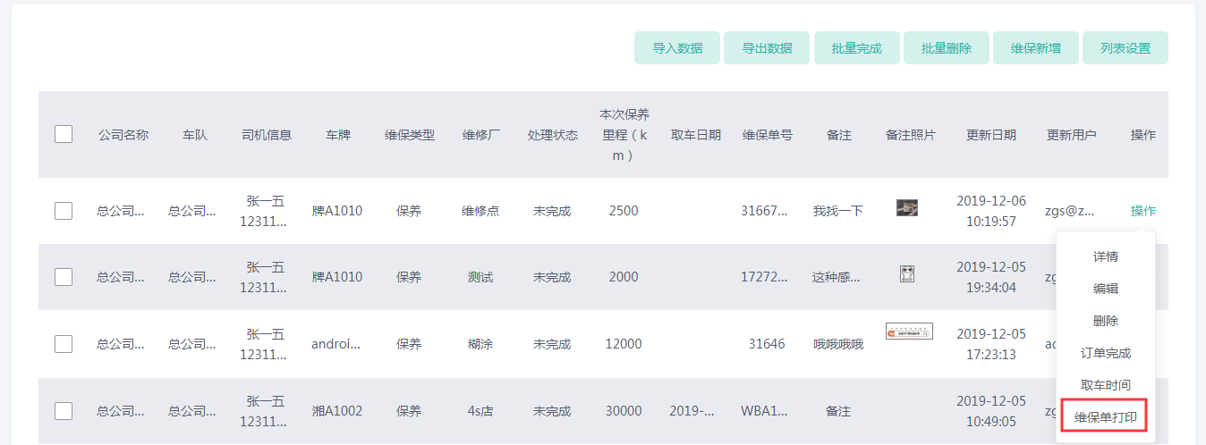The width and height of the screenshot is (1206, 445).
Task: Click the 导入数据 button
Action: (x=677, y=48)
